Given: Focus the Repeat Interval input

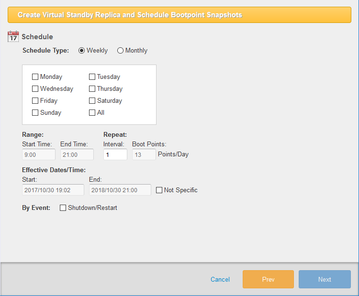Looking at the screenshot, I should pyautogui.click(x=115, y=154).
